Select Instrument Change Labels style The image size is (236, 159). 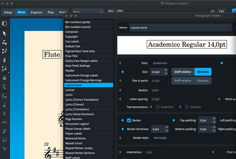[x=89, y=75]
